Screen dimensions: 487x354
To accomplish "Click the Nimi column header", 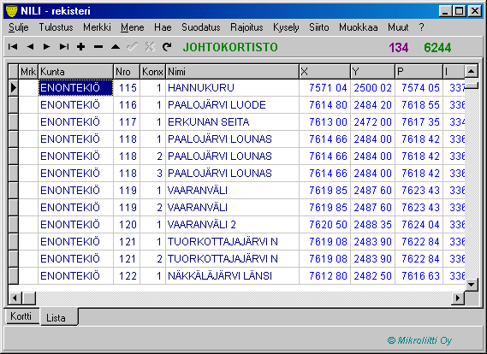I will pos(232,72).
